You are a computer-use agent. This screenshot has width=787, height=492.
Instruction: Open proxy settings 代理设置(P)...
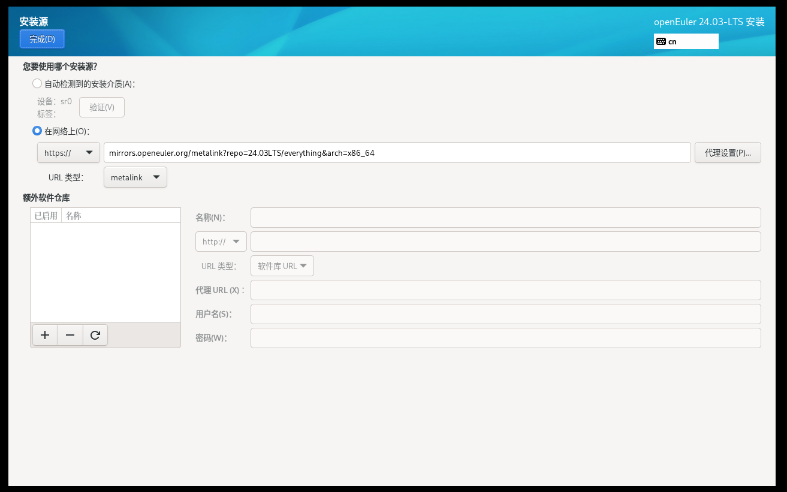tap(728, 153)
